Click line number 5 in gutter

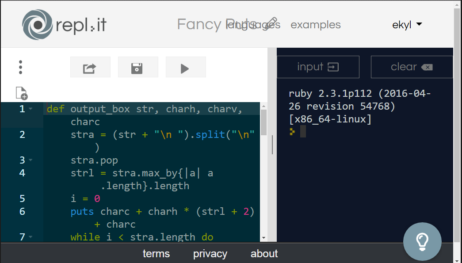[22, 198]
